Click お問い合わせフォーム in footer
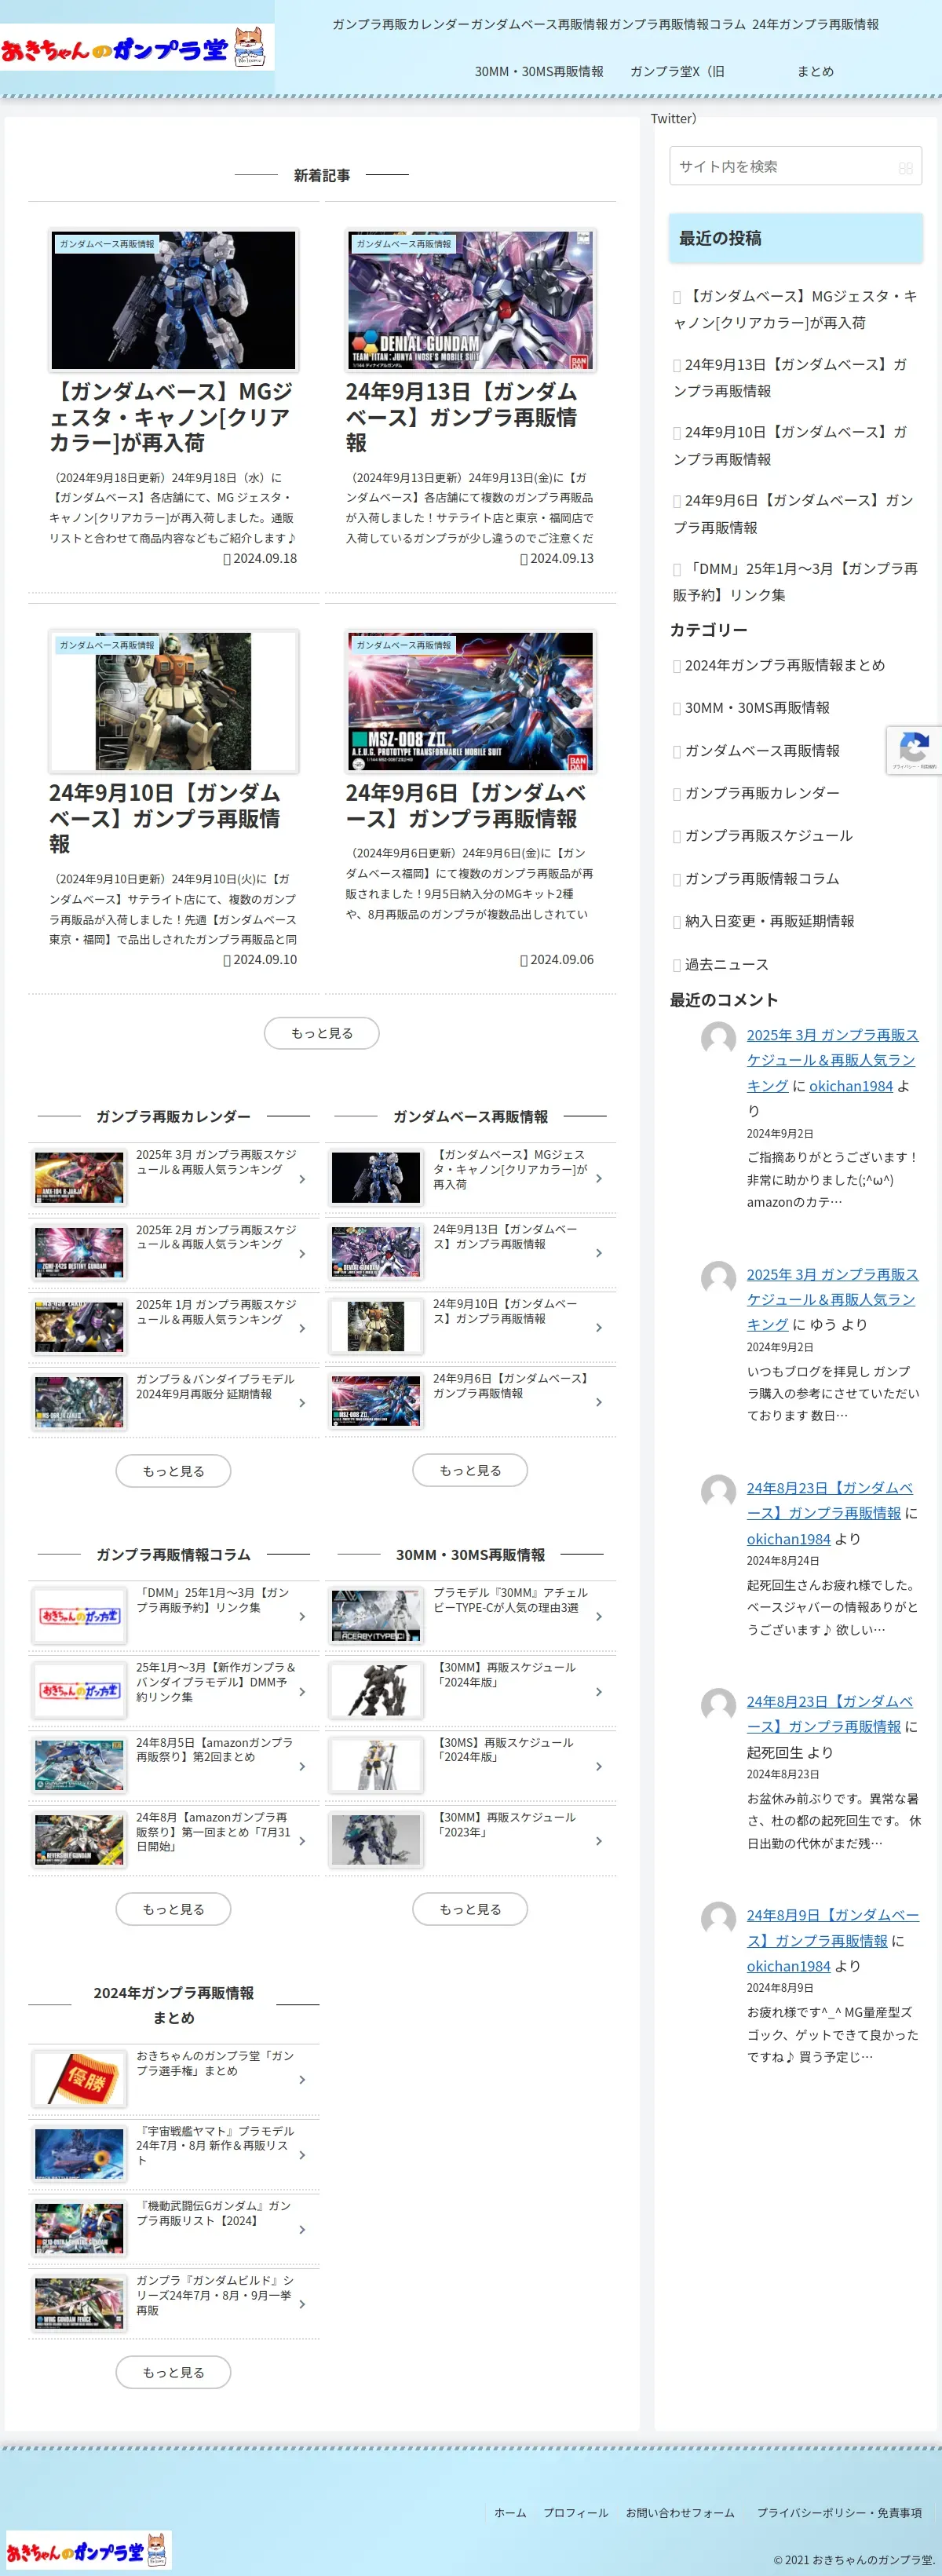Screen dimensions: 942x2576 click(x=680, y=2513)
